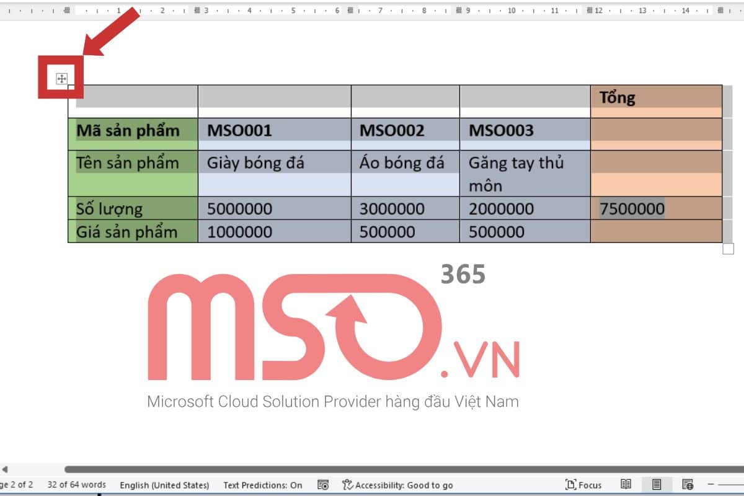Click the Găng tay thủ môn cell
This screenshot has width=744, height=496.
click(525, 174)
